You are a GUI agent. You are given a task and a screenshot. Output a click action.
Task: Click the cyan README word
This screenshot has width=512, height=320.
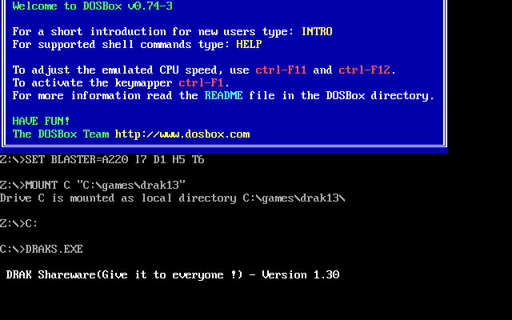coord(223,96)
